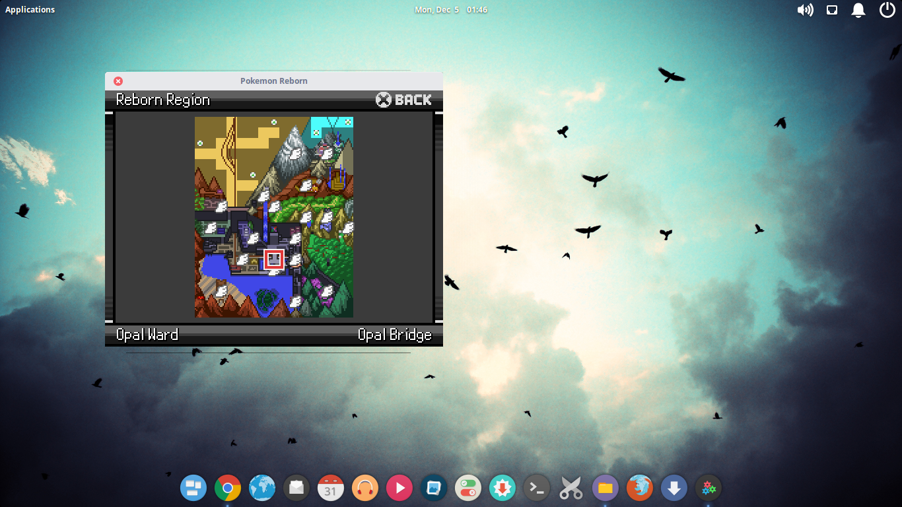902x507 pixels.
Task: Open the Music headphones app in dock
Action: 365,489
